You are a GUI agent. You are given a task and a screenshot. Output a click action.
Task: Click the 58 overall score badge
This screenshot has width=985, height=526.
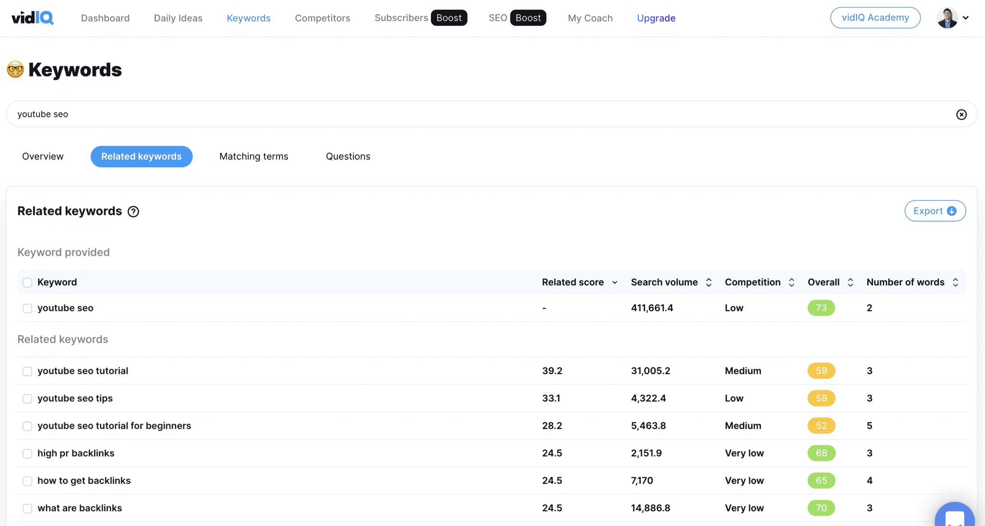point(821,398)
